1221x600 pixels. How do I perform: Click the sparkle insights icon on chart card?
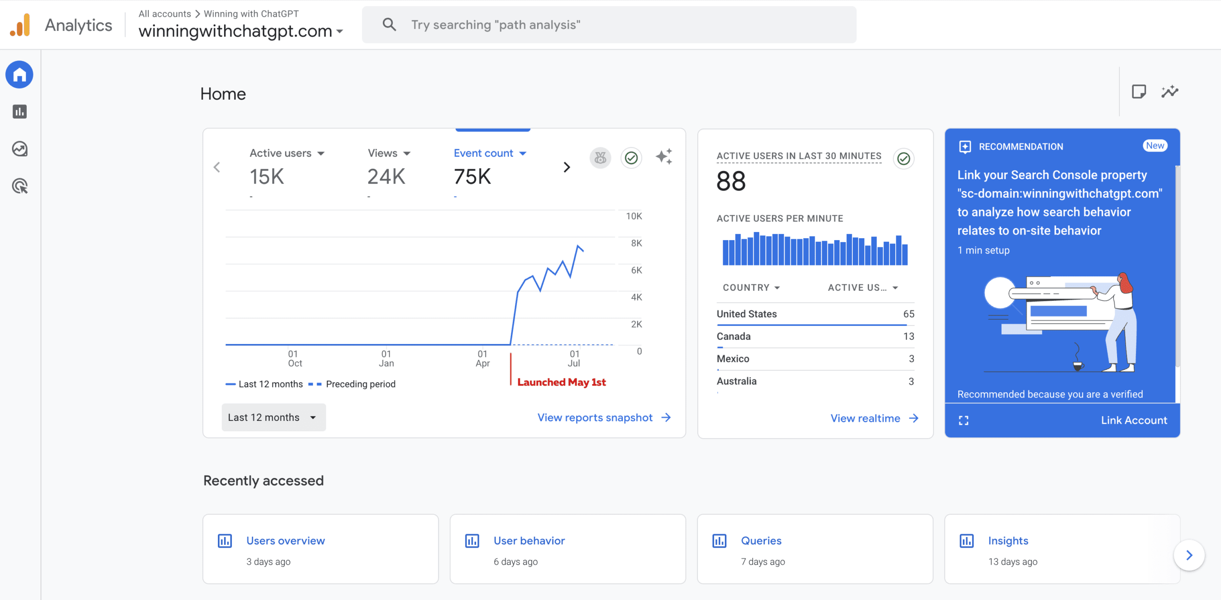pyautogui.click(x=663, y=157)
